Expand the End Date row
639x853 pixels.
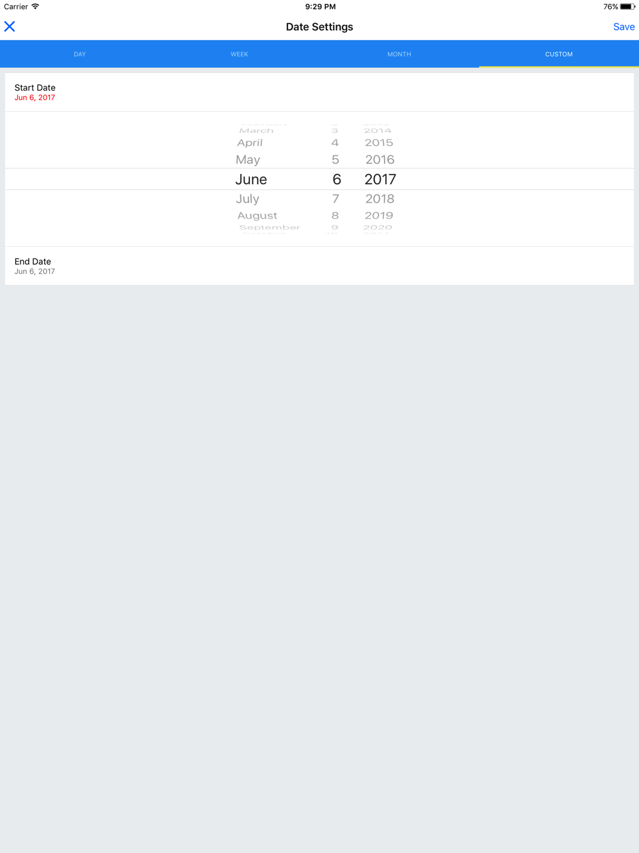319,266
